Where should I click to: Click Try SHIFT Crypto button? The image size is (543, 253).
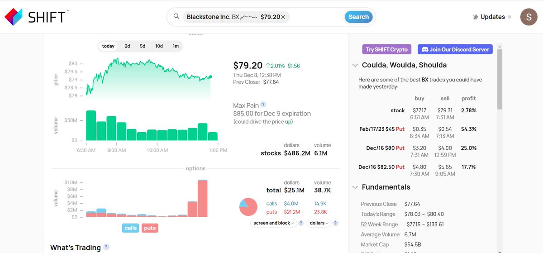387,49
